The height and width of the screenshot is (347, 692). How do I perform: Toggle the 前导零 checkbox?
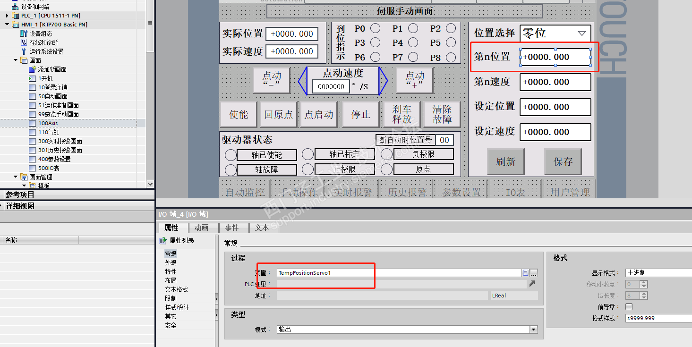click(629, 306)
